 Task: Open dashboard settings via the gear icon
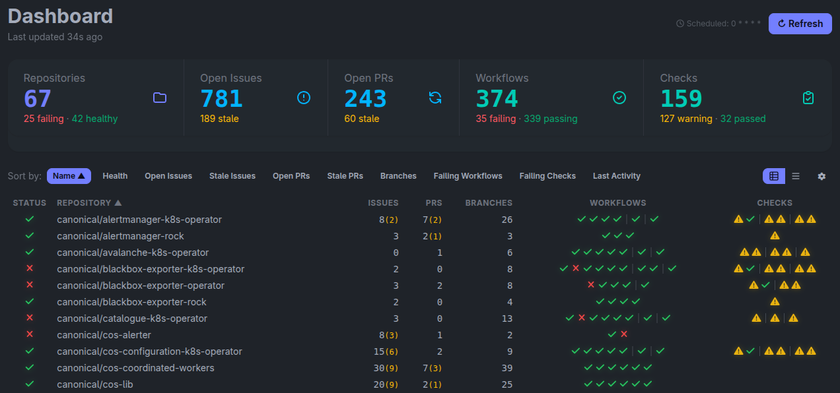[822, 176]
